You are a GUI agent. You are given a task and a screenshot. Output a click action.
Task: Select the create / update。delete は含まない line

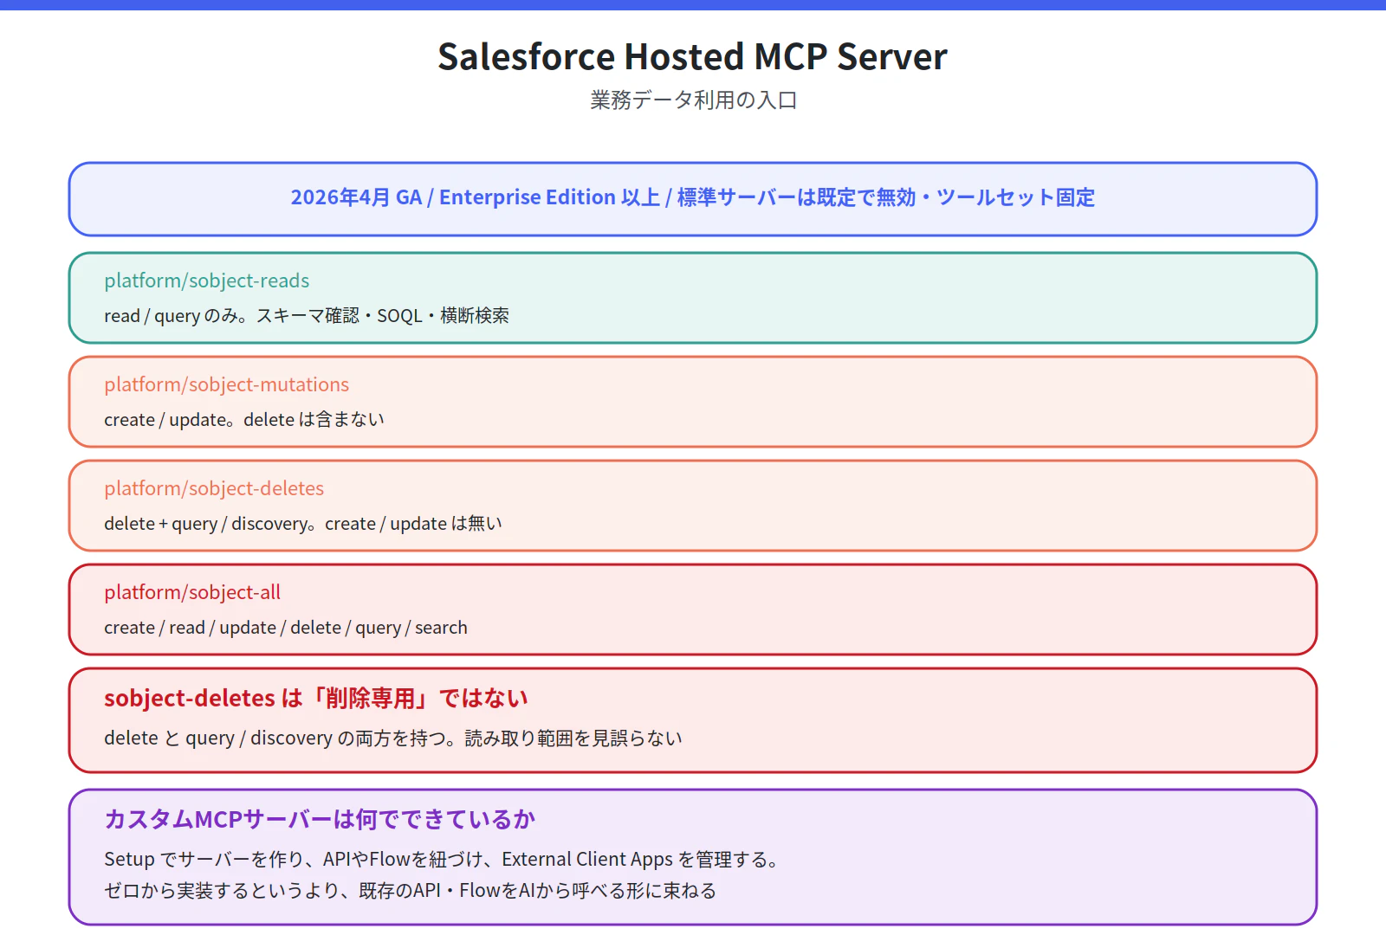244,420
